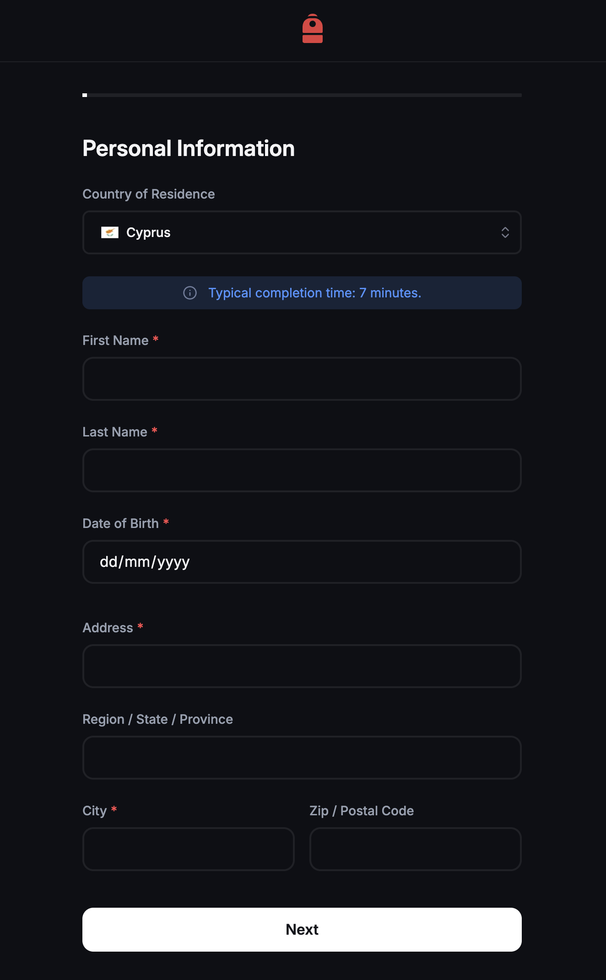
Task: Click the red backpack logo icon
Action: pos(313,28)
